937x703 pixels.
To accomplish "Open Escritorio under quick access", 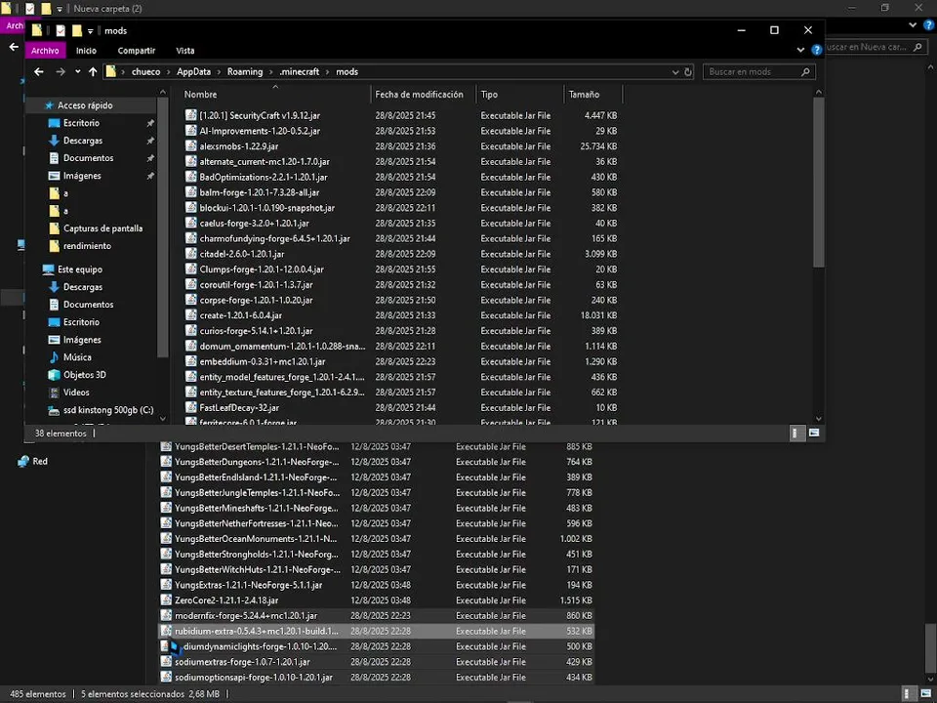I will [x=81, y=123].
